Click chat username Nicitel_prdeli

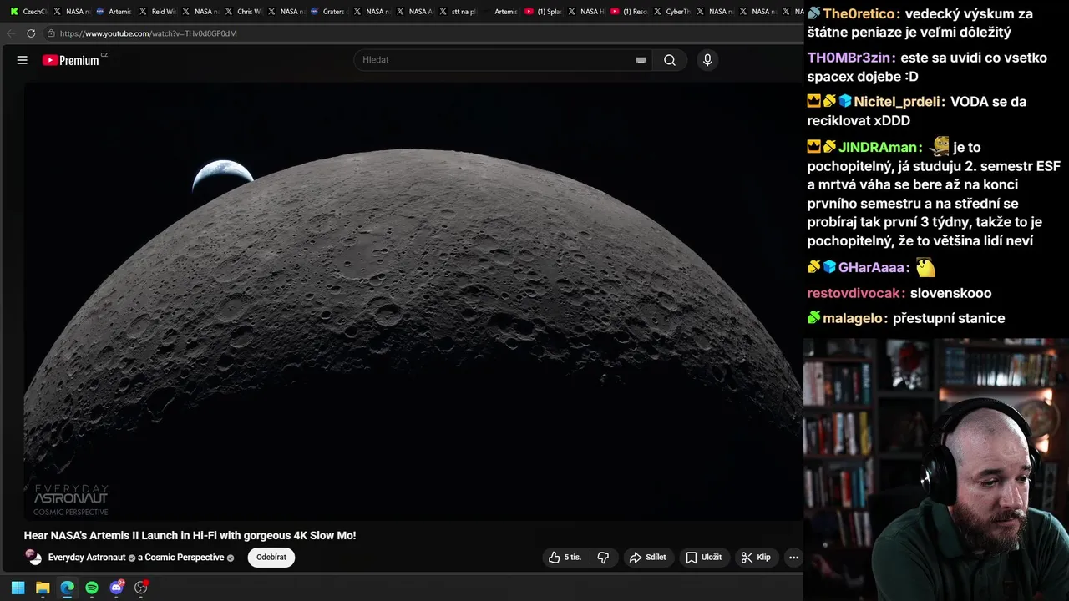[x=898, y=101]
